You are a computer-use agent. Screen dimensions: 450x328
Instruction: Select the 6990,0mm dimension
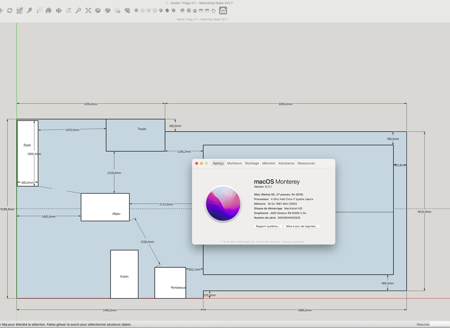pos(286,104)
